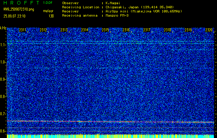Click the 2315 time marker
Image resolution: width=217 pixels, height=138 pixels.
tap(105, 30)
